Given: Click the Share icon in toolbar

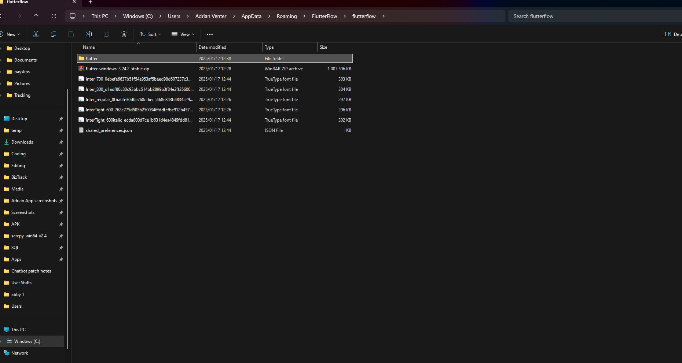Looking at the screenshot, I should (x=106, y=34).
